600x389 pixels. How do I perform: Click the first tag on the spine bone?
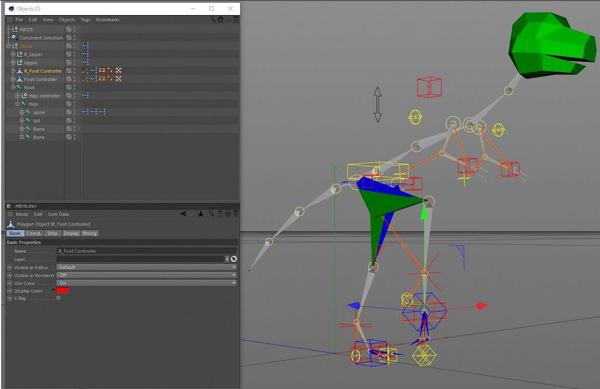coord(85,112)
